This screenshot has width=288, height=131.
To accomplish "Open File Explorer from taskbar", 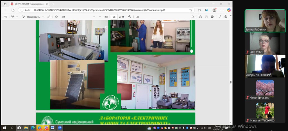I will pyautogui.click(x=26, y=128).
